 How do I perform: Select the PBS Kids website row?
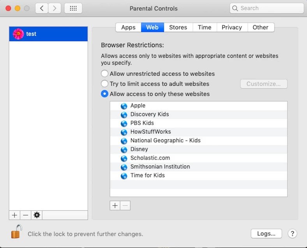pos(199,123)
